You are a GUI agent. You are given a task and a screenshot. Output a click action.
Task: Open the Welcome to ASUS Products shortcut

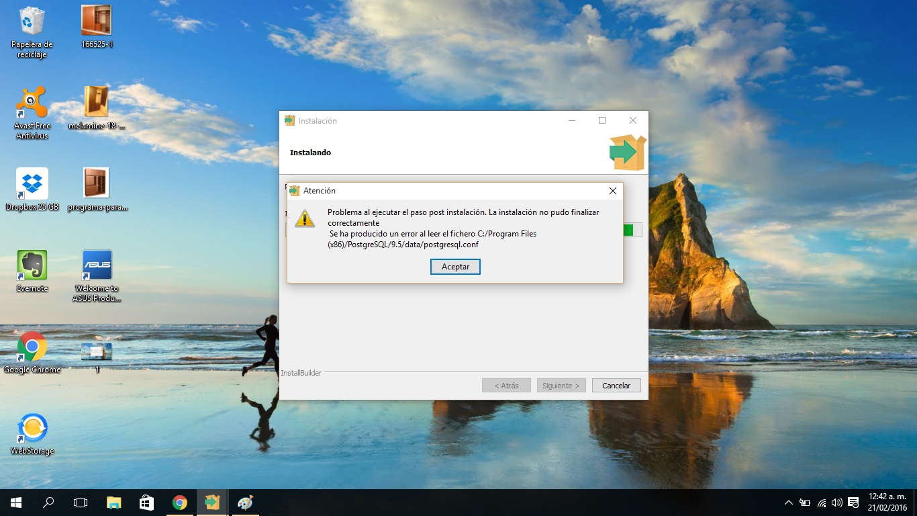pyautogui.click(x=97, y=265)
